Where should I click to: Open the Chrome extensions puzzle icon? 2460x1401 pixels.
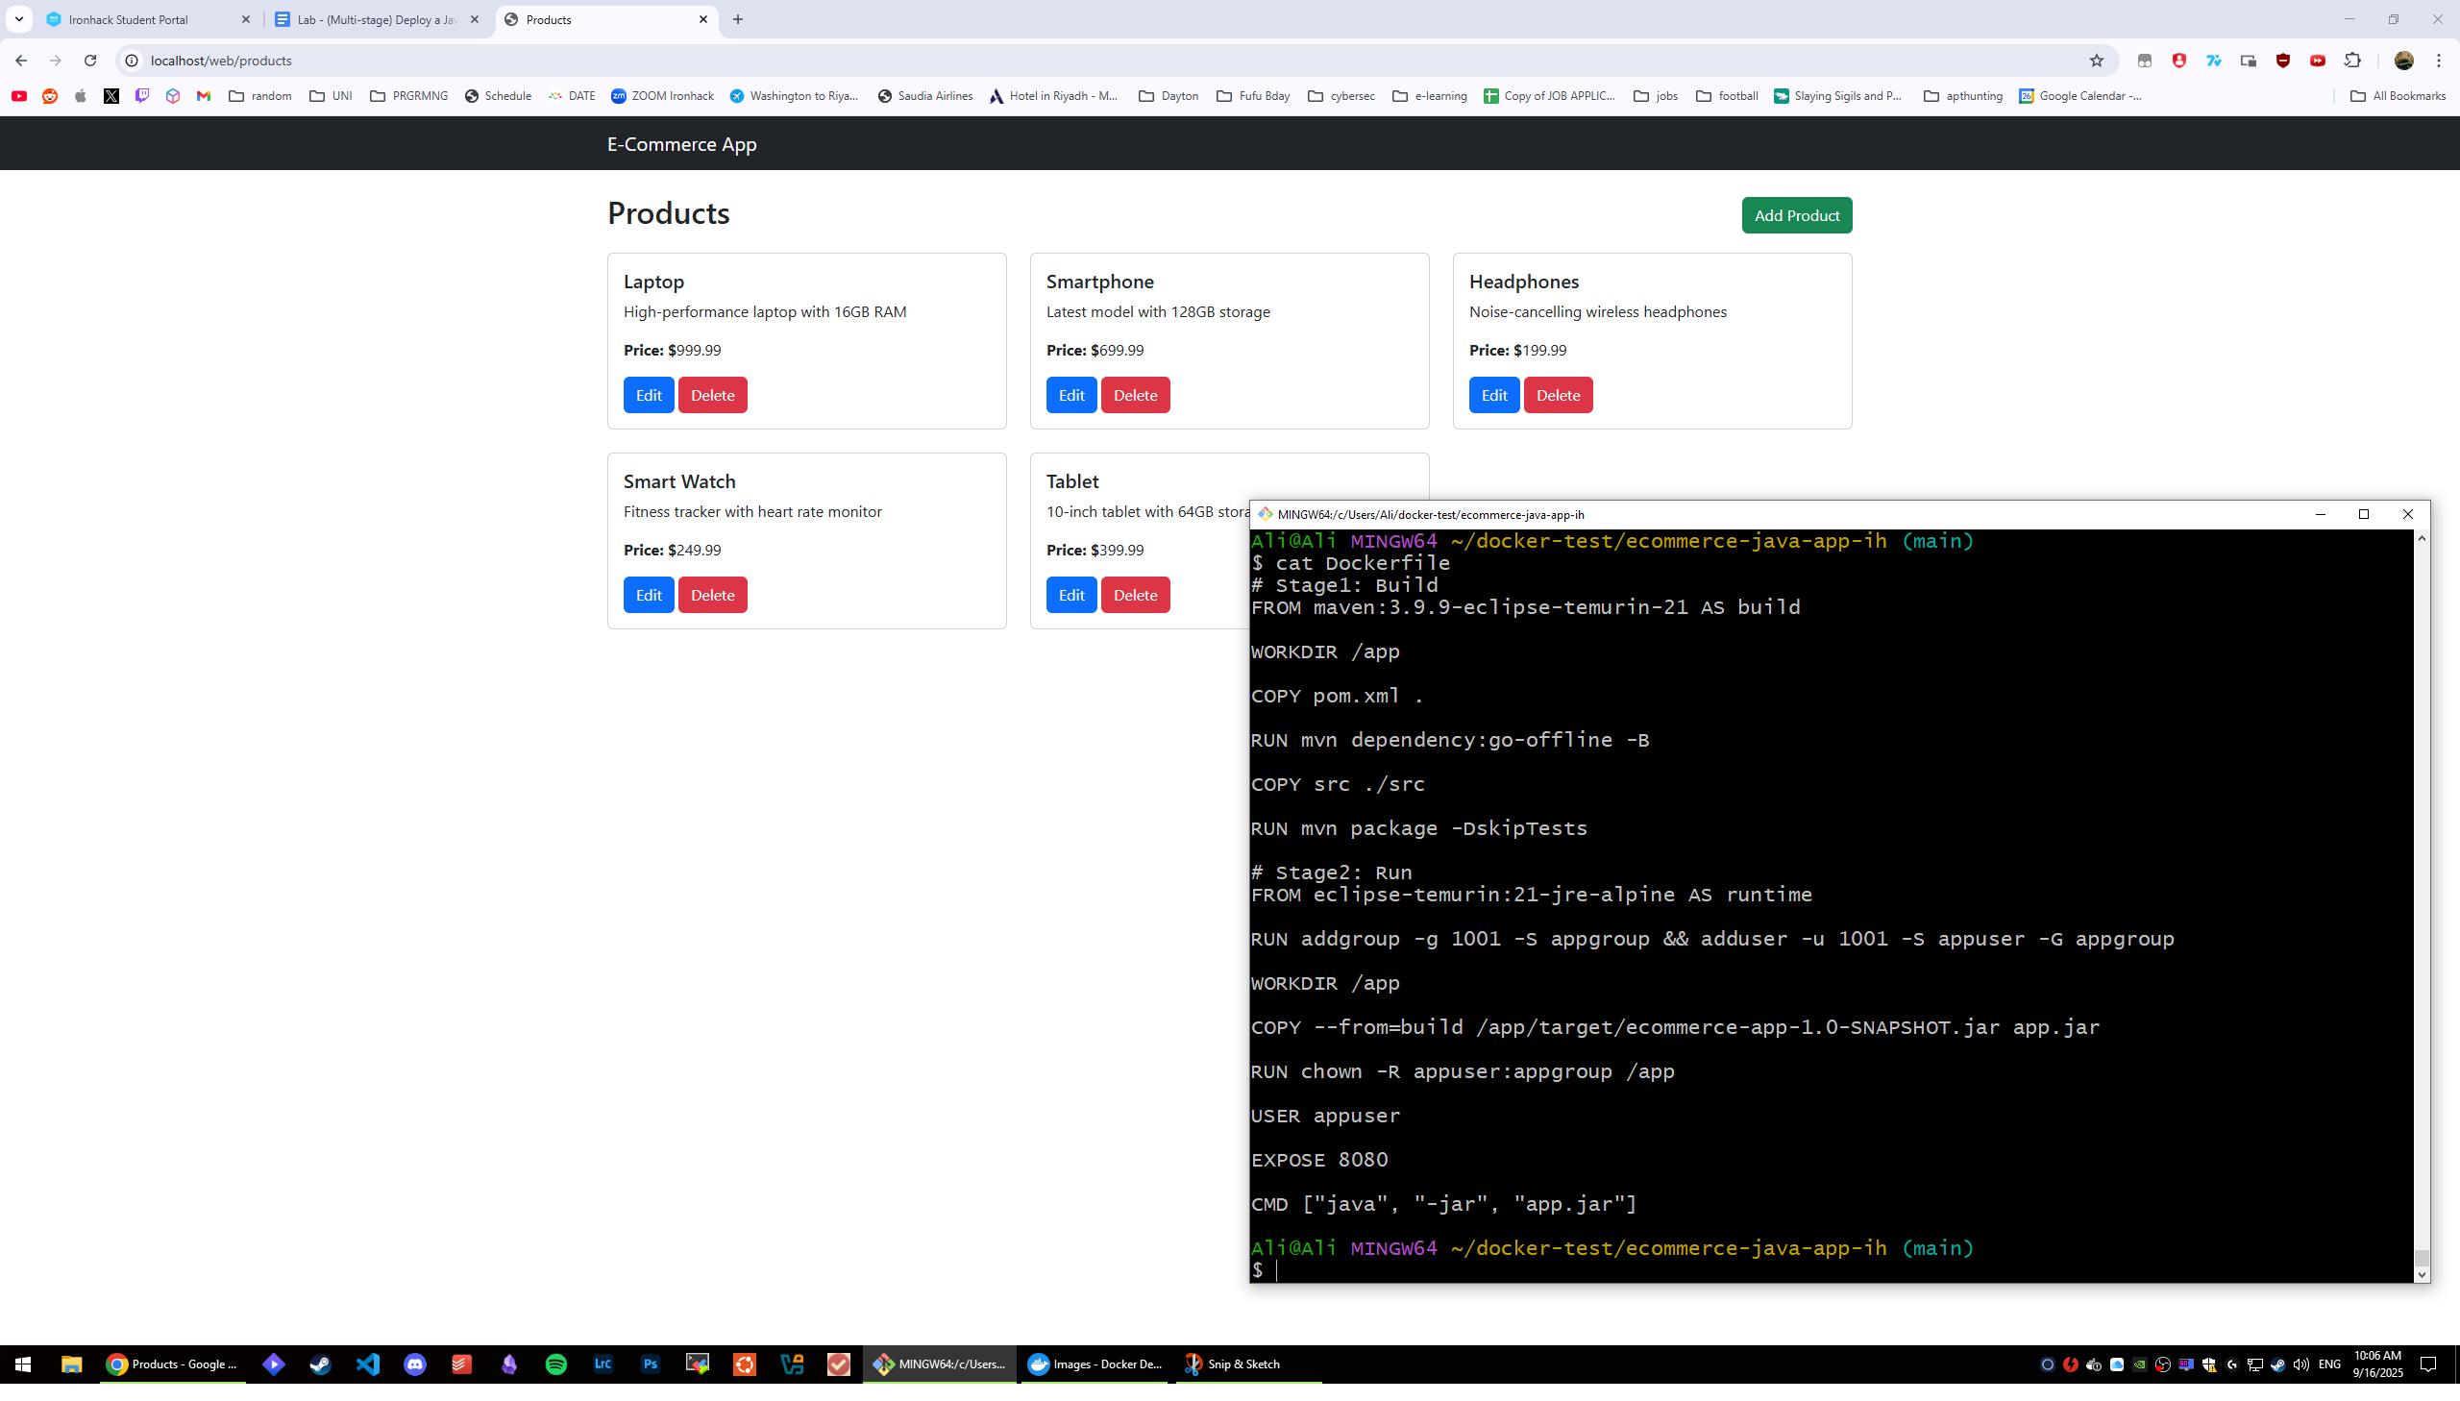(x=2351, y=60)
